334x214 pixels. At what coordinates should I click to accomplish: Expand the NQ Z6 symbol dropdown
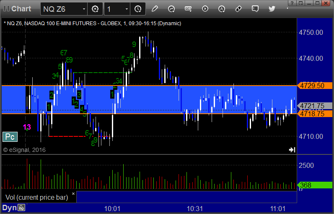[x=84, y=9]
